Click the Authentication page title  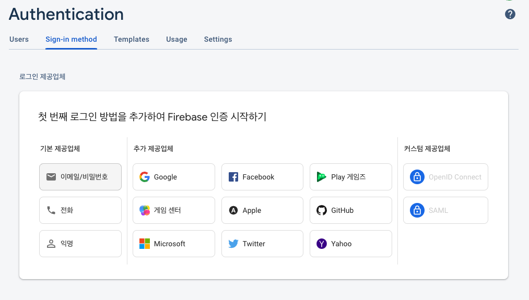click(x=66, y=14)
